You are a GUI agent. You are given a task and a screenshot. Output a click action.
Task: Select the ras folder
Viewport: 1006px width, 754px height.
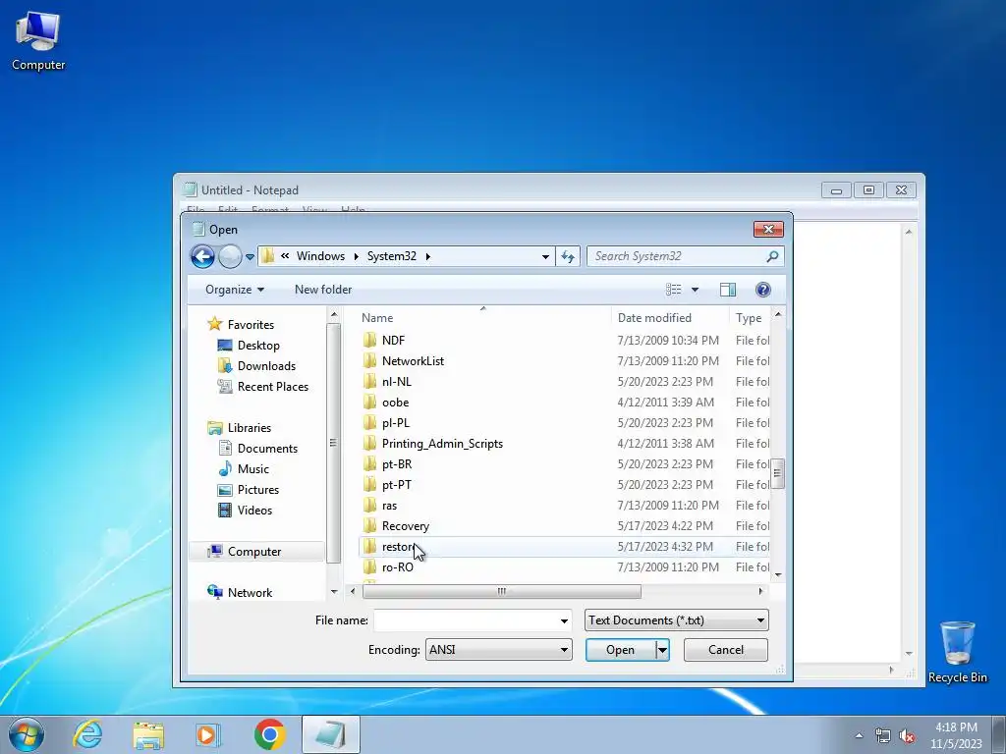[389, 506]
